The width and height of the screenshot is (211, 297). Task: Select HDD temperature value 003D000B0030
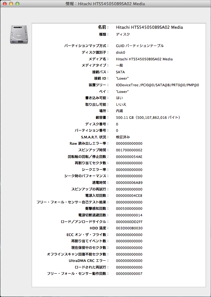click(x=129, y=228)
